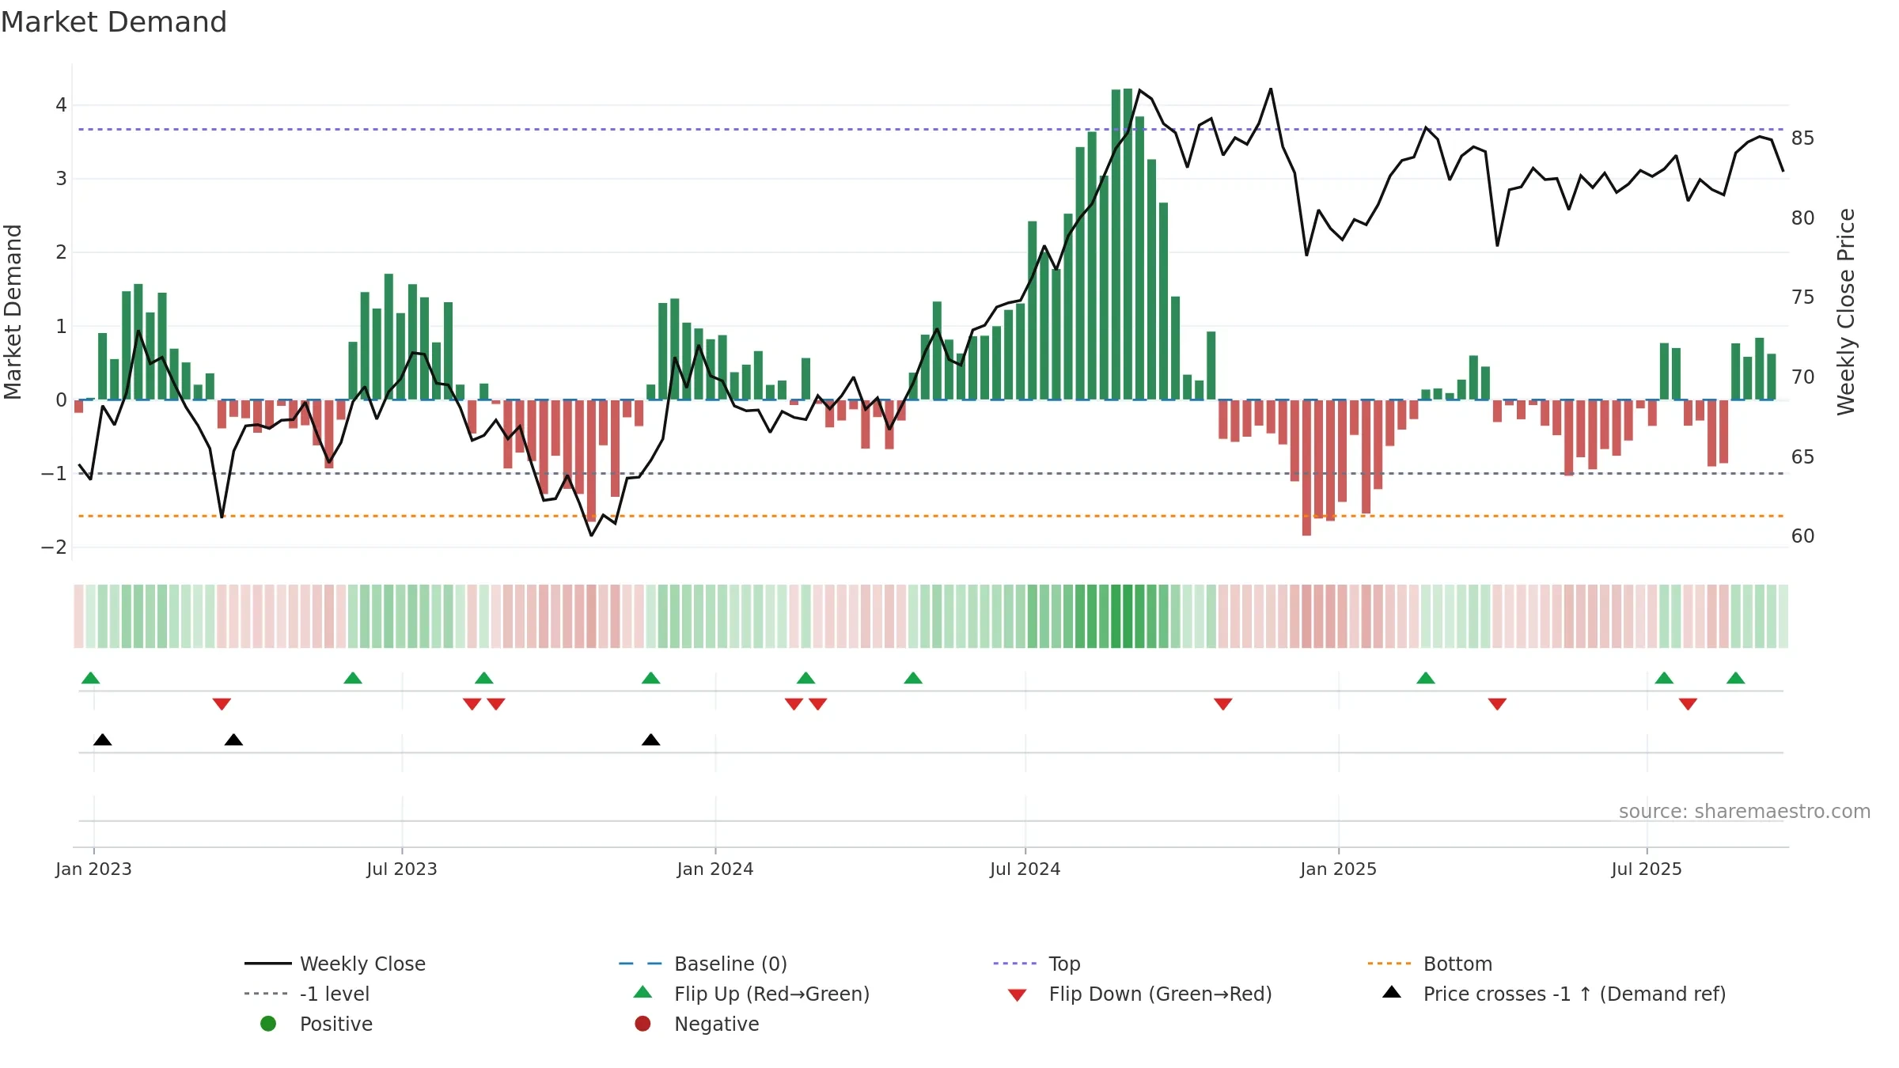Click the 4 demand axis tick label
1899x1068 pixels.
(61, 105)
